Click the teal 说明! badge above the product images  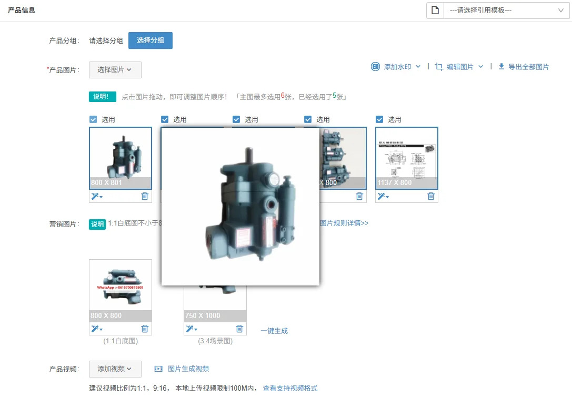coord(103,97)
